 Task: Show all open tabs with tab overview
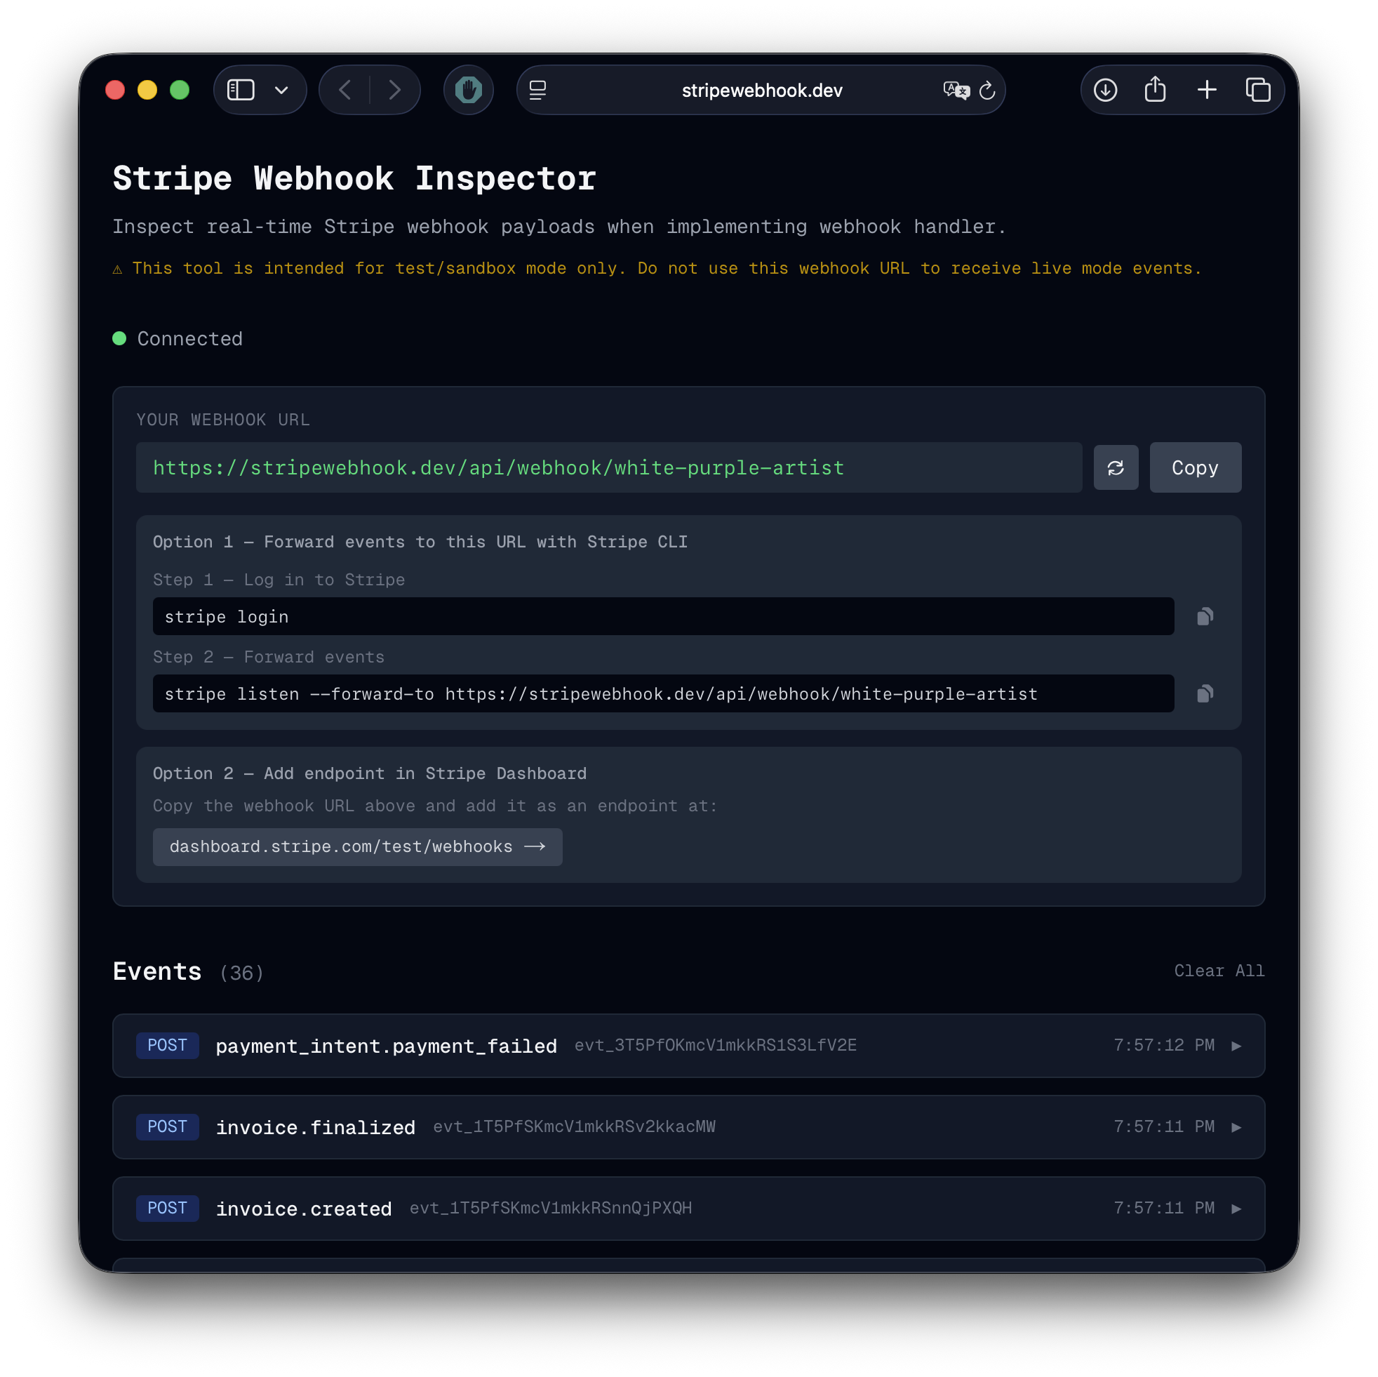1259,90
